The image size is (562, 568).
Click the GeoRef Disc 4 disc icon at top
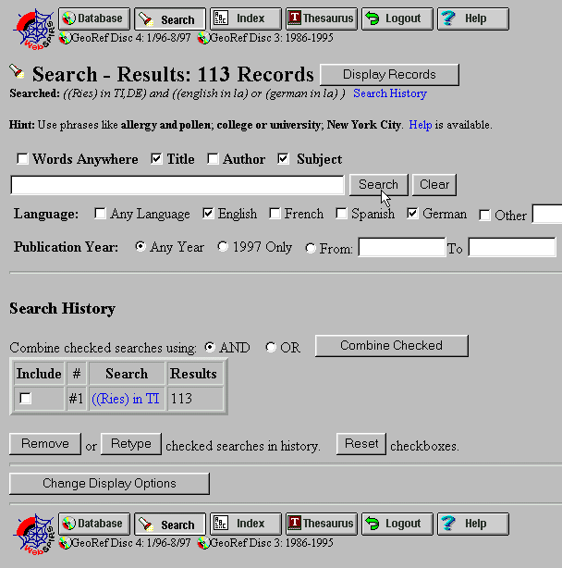[x=65, y=38]
